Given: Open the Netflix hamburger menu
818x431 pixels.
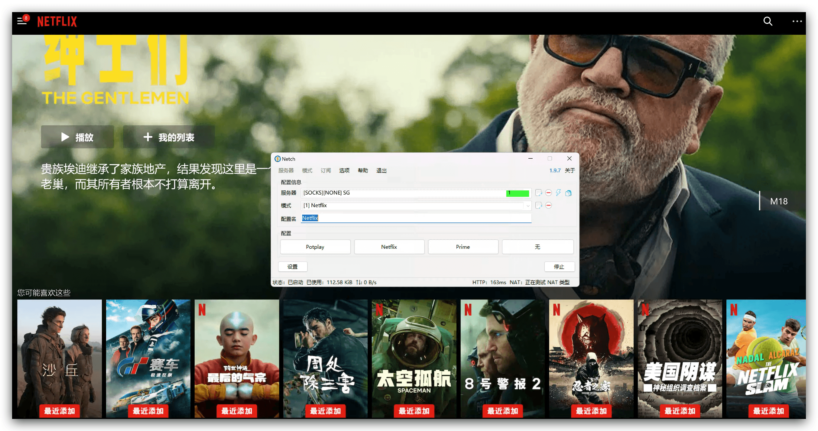Looking at the screenshot, I should click(x=21, y=21).
